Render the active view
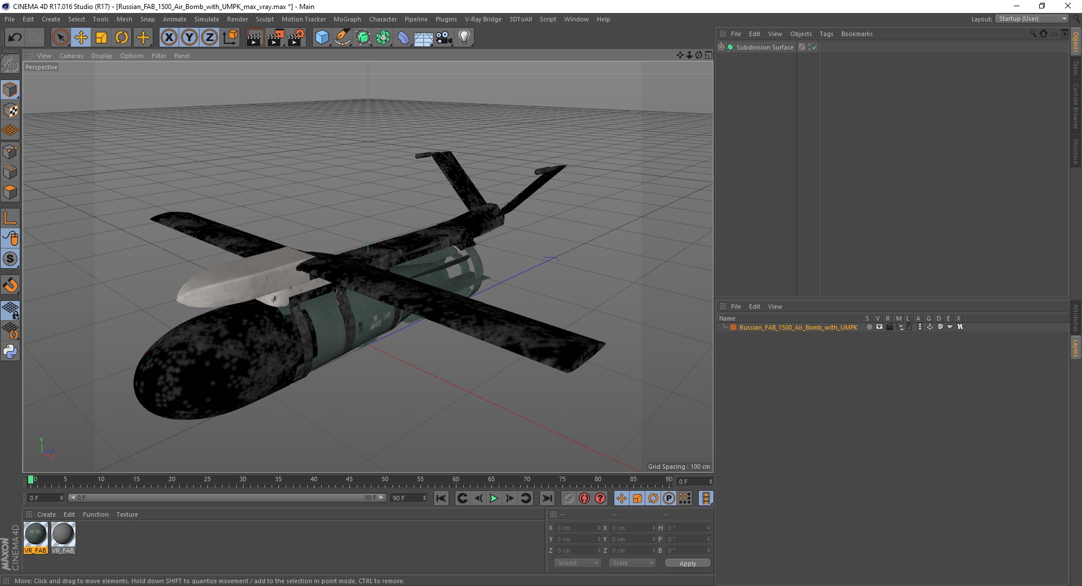This screenshot has height=586, width=1082. click(x=255, y=38)
